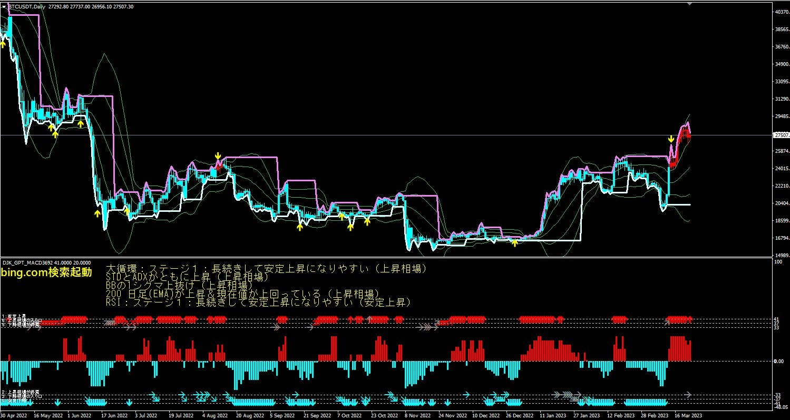The height and width of the screenshot is (420, 790).
Task: Click the 23 Oct 2022 date label
Action: click(x=384, y=415)
